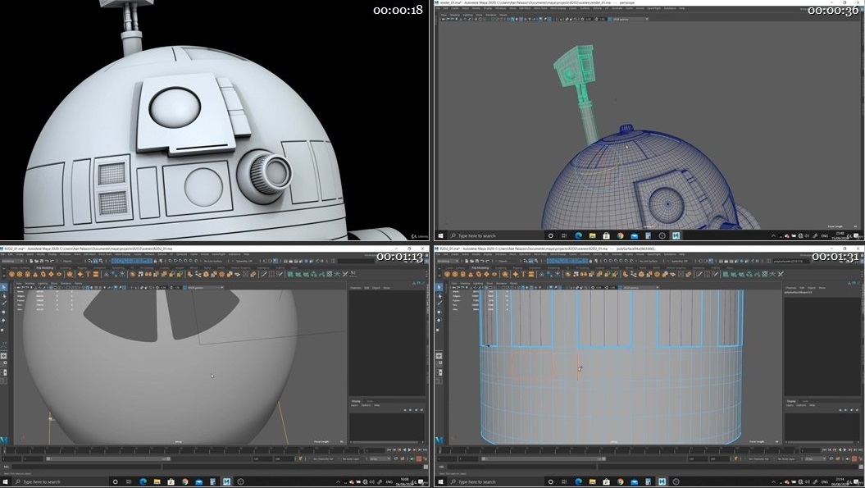Select Polygon Cube shelf icon in 00:01:13 window
The width and height of the screenshot is (865, 488).
coord(20,274)
